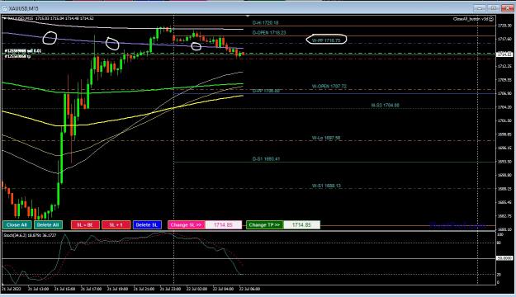Click the SL = BE button
The image size is (516, 297).
point(85,225)
